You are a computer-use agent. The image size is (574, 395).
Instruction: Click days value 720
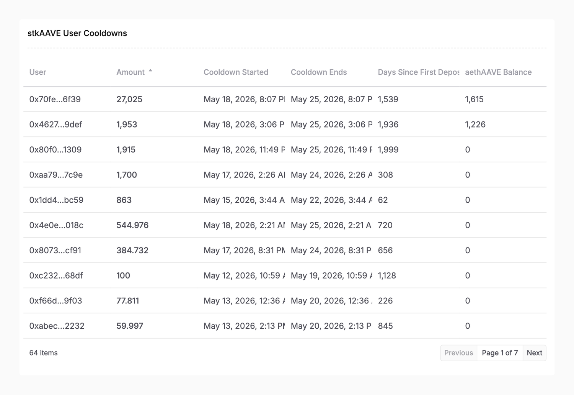385,225
